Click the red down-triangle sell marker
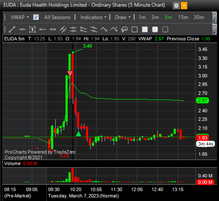219x201 pixels. click(x=70, y=74)
